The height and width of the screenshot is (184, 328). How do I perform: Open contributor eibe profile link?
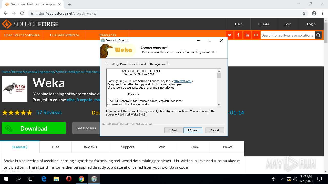coord(71,100)
